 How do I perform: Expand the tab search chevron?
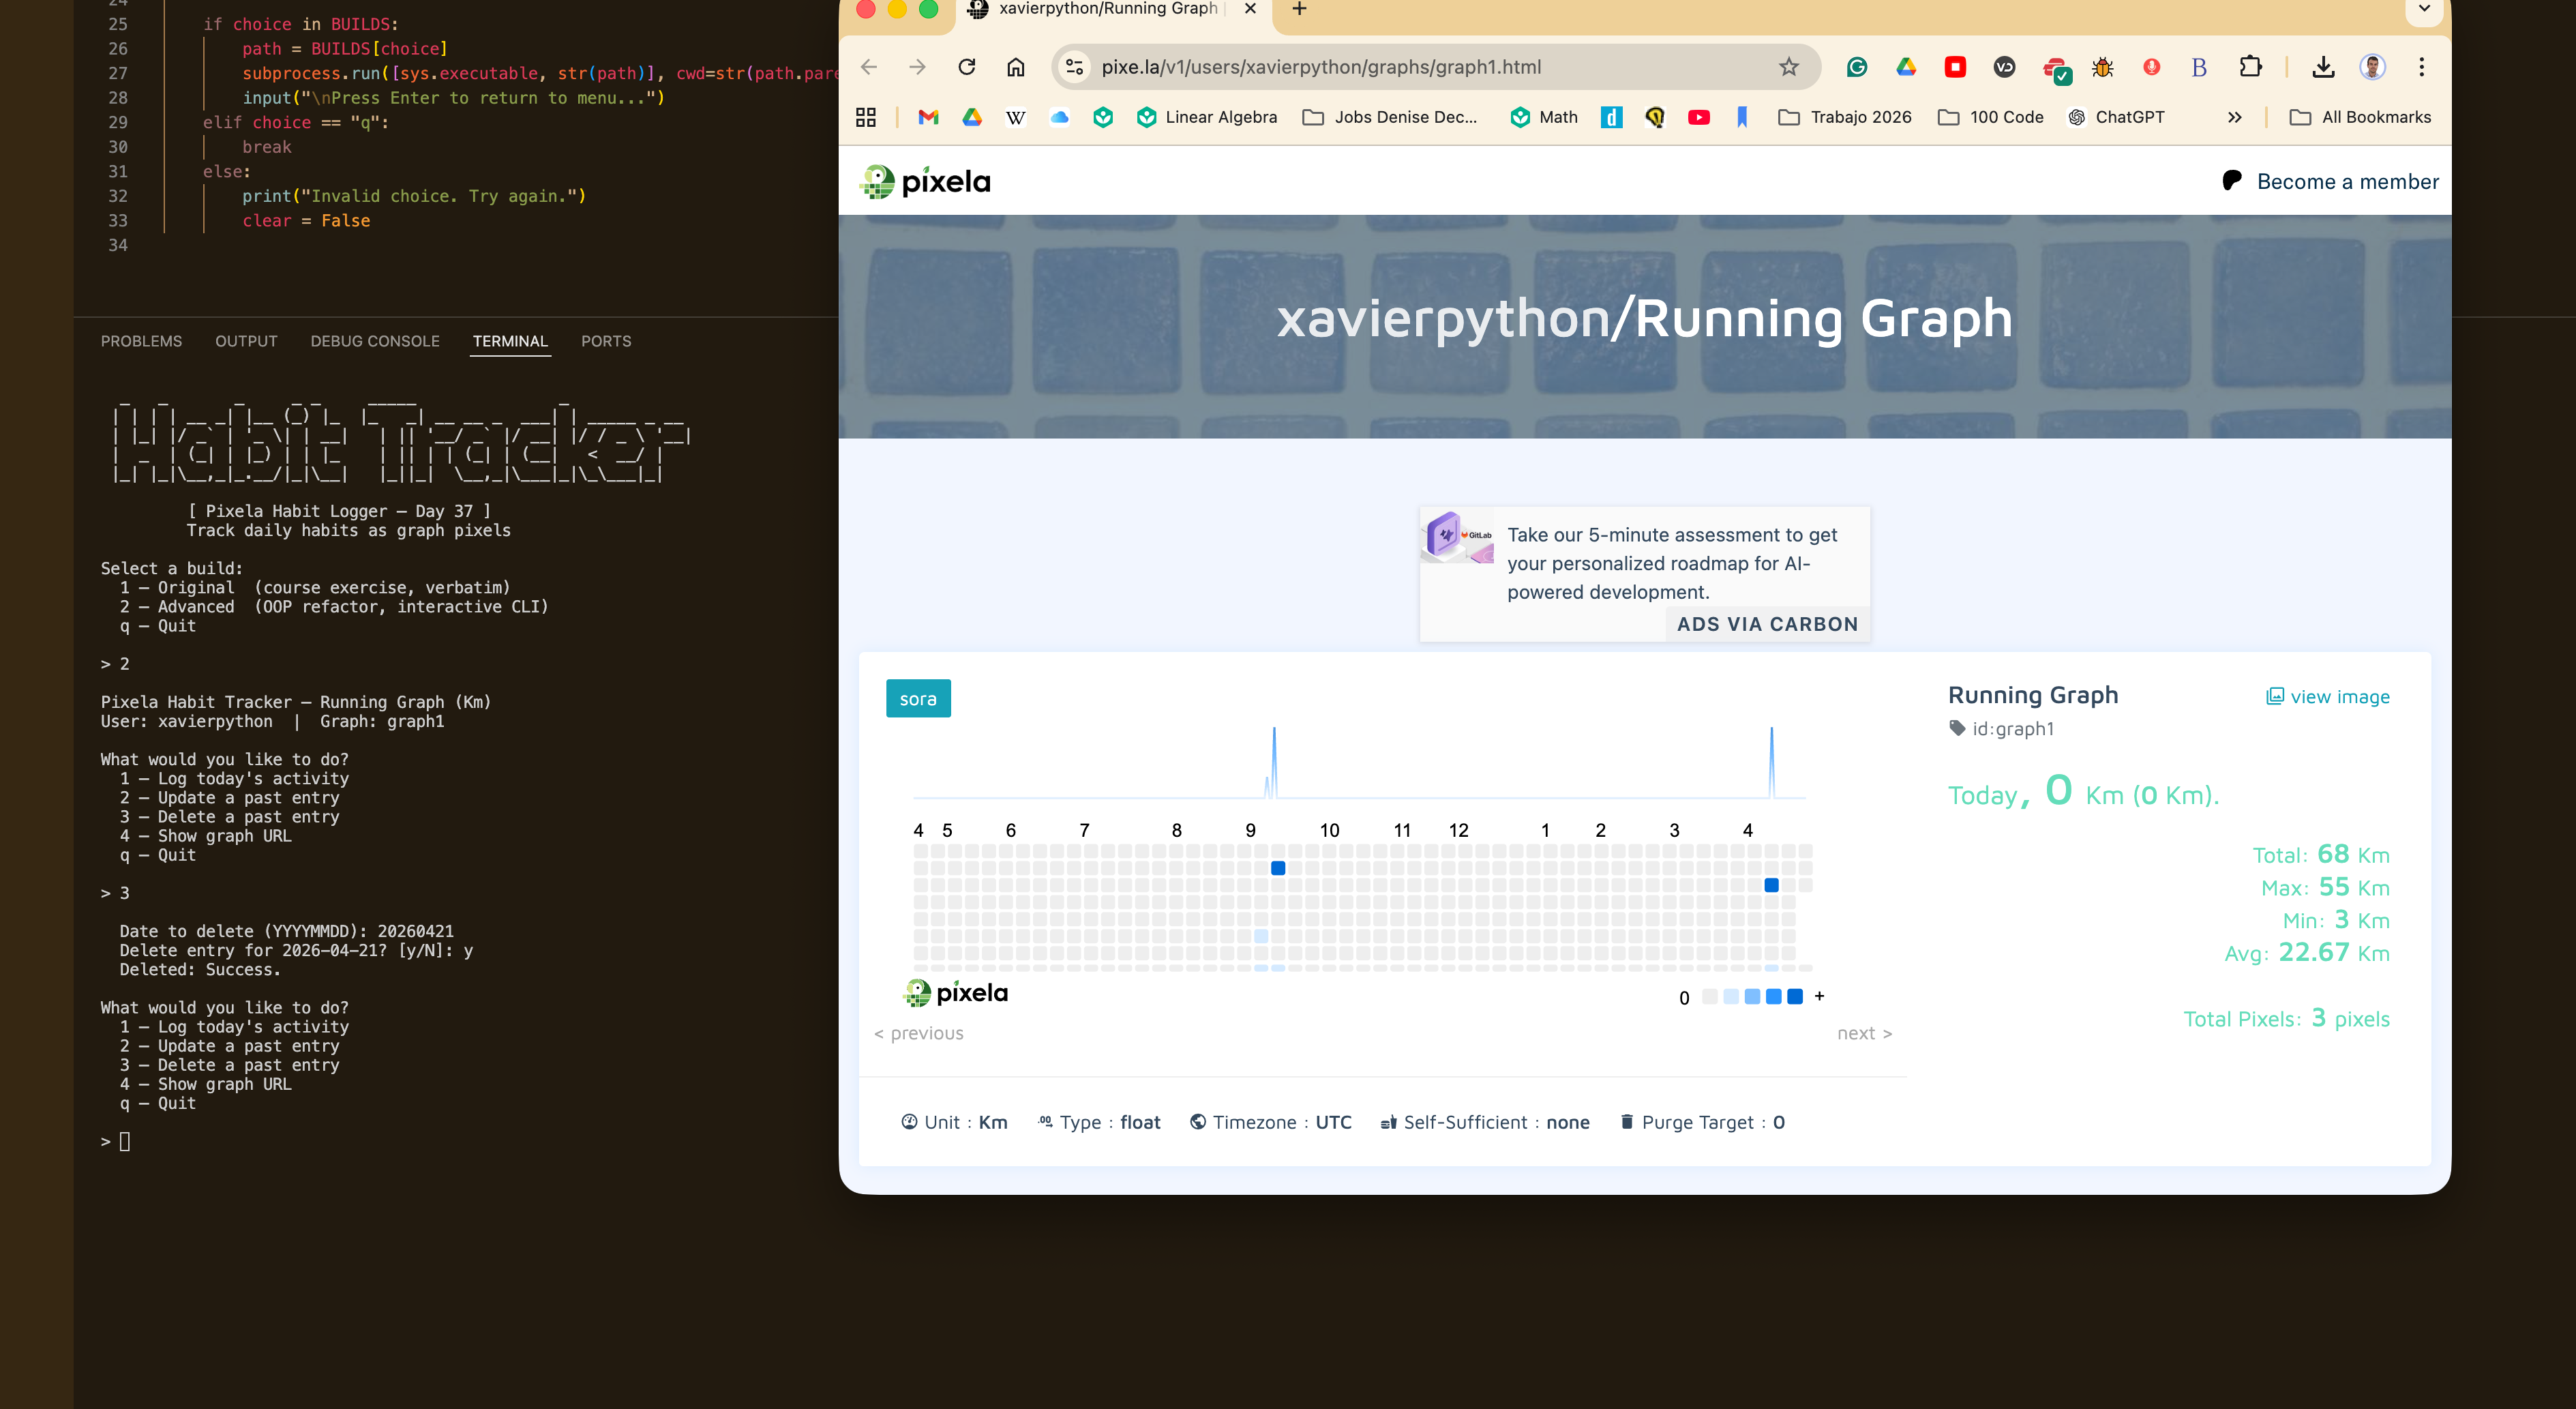[x=2424, y=9]
